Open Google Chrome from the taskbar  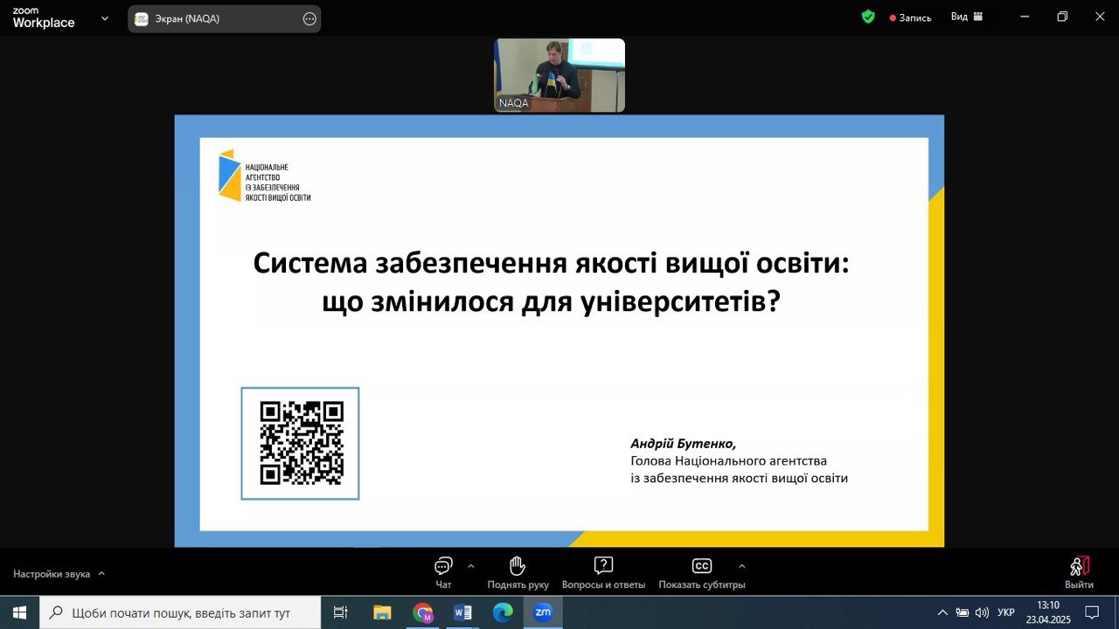coord(423,612)
